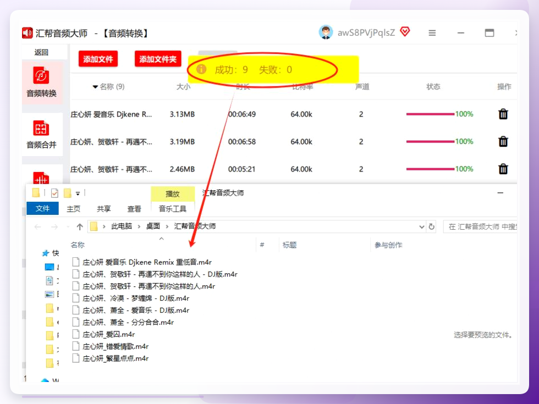Click the Explorer 名称 column header
539x404 pixels.
pyautogui.click(x=78, y=245)
